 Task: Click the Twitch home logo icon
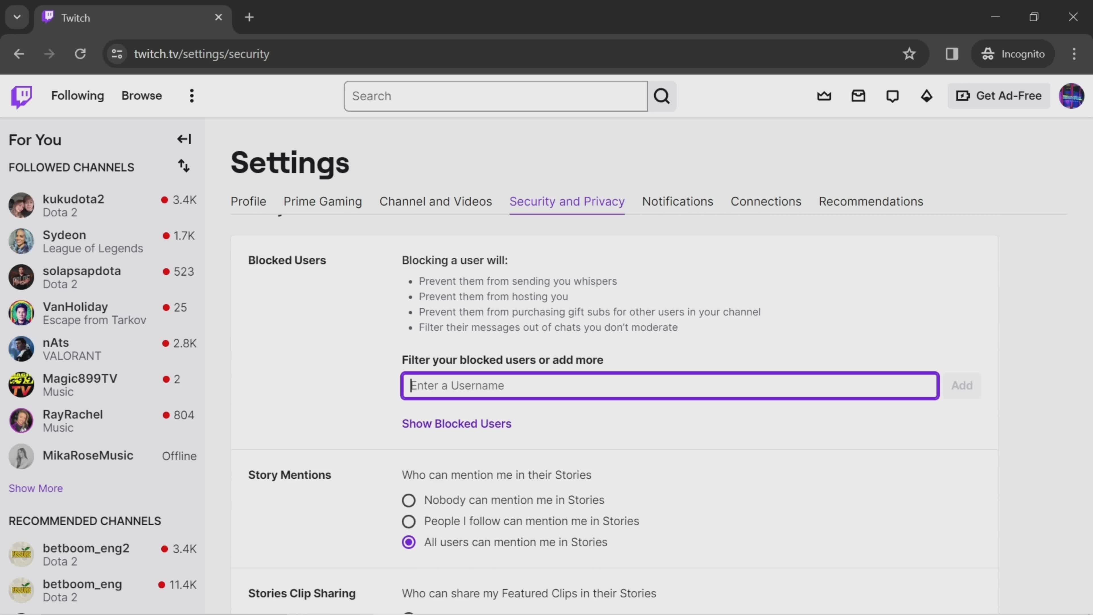(21, 95)
